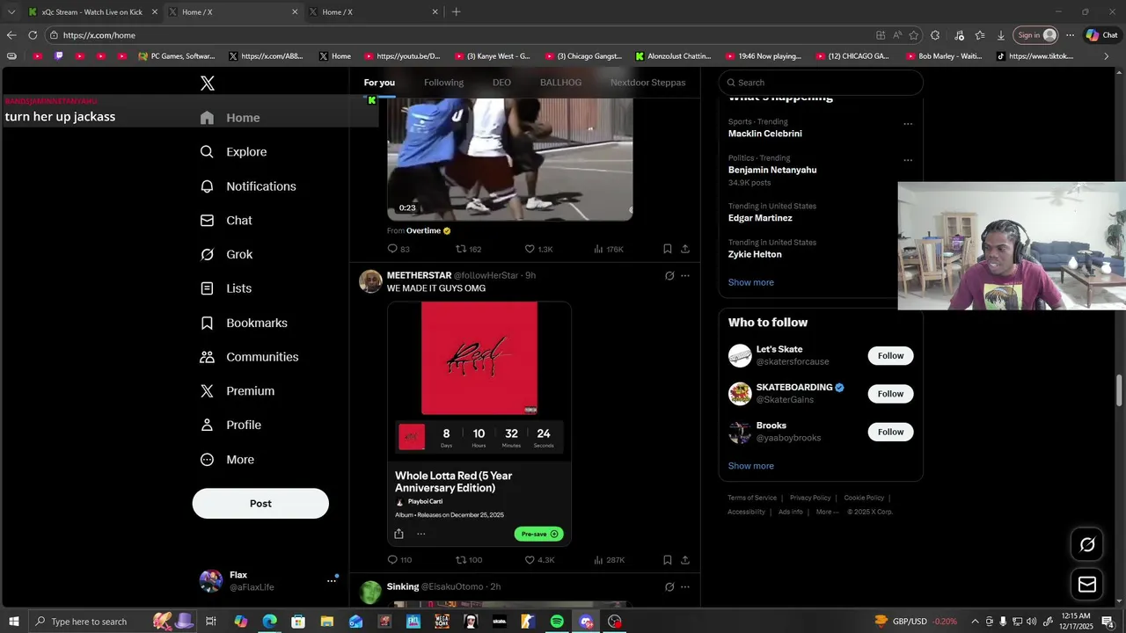Click the More circle icon in sidebar
The image size is (1126, 633).
coord(207,460)
